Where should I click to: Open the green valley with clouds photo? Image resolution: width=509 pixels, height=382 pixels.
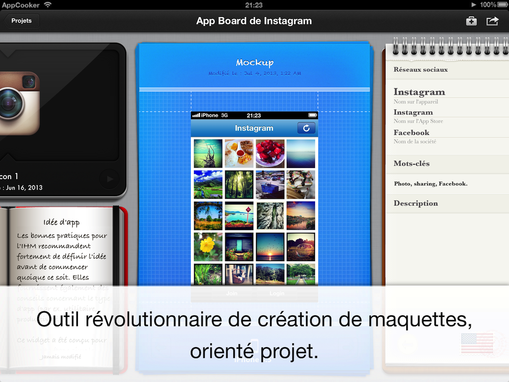pyautogui.click(x=208, y=185)
